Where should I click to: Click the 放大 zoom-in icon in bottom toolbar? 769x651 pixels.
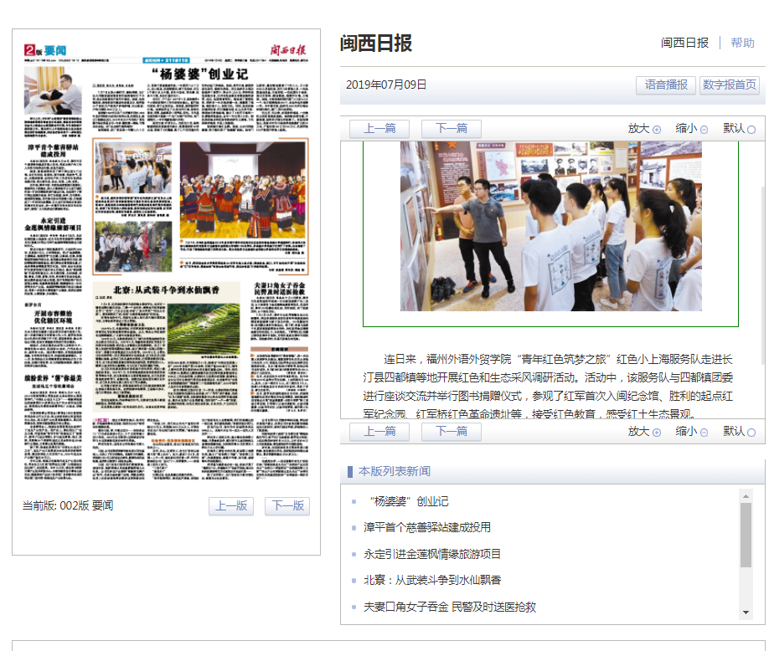click(x=657, y=432)
